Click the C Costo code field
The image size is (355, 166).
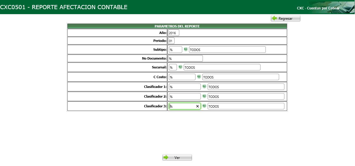tap(182, 77)
